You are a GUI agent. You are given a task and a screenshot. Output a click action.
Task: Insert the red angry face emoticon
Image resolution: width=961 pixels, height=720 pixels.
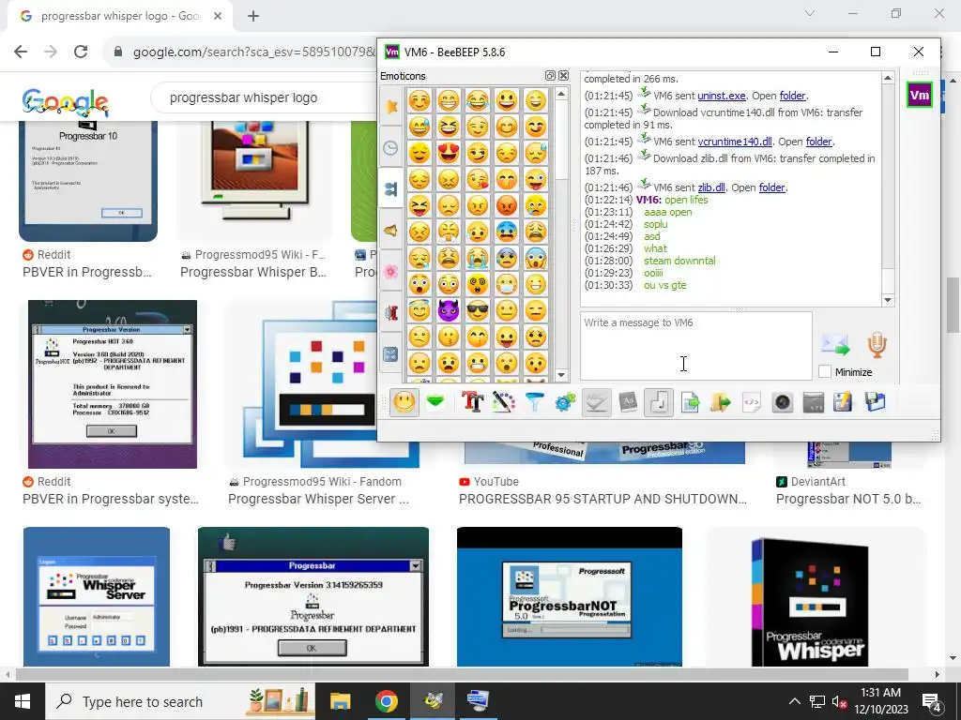[507, 205]
